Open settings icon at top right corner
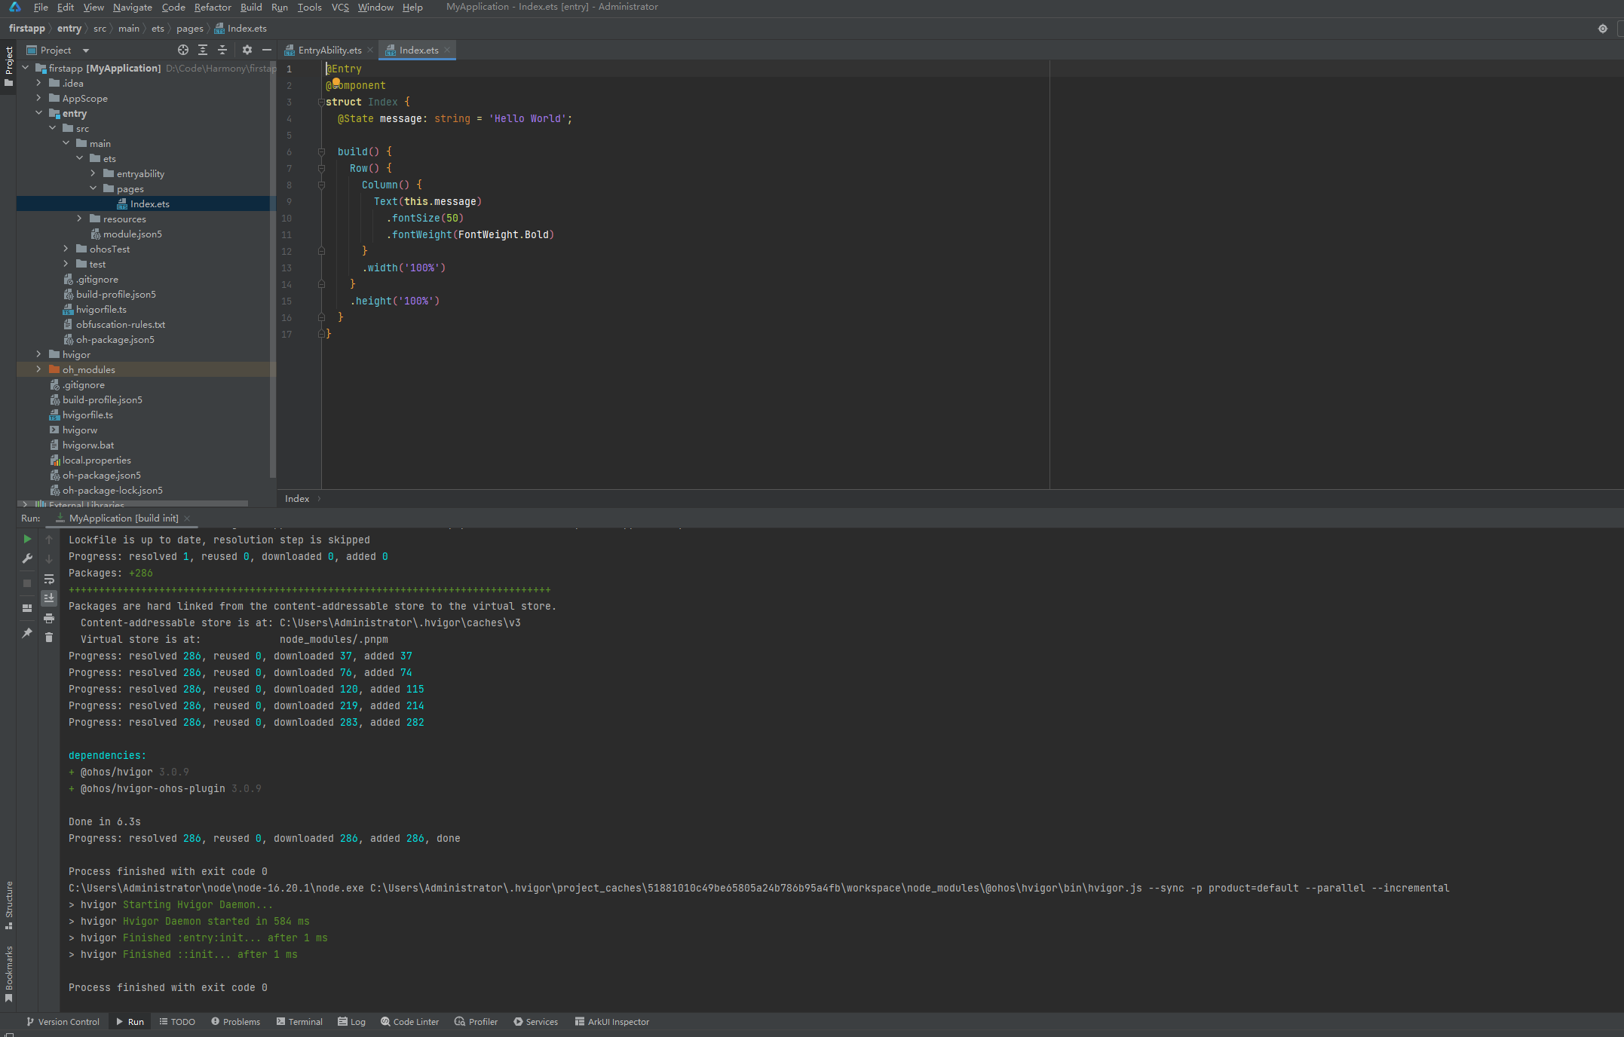This screenshot has height=1037, width=1624. pyautogui.click(x=1603, y=29)
